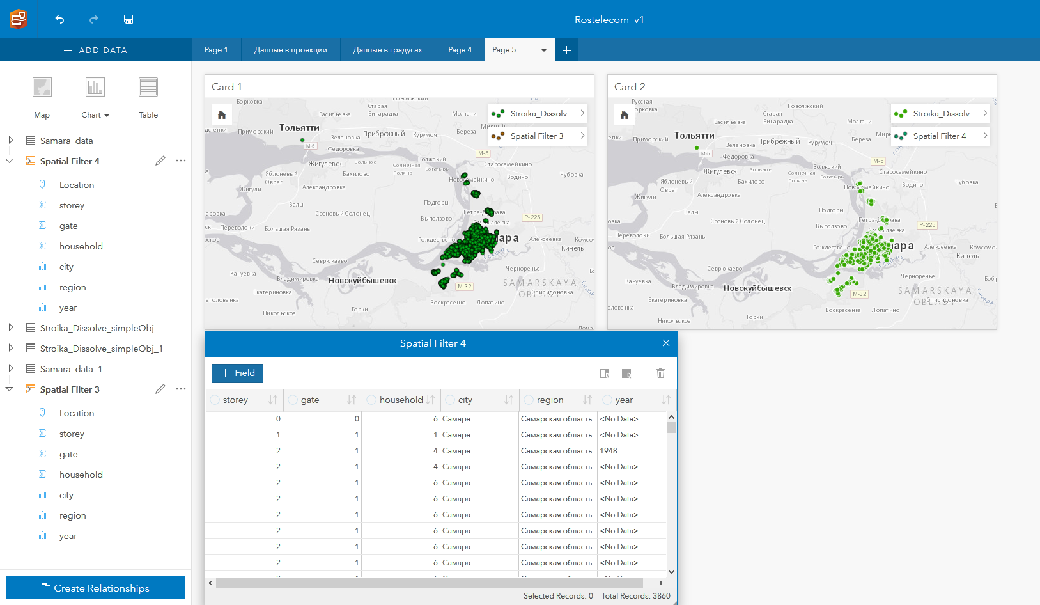Select the year column radio button
Screen dimensions: 1040x605
[607, 400]
